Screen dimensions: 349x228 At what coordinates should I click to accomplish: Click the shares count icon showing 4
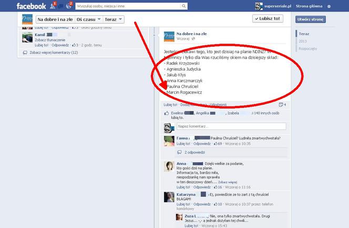(x=281, y=105)
